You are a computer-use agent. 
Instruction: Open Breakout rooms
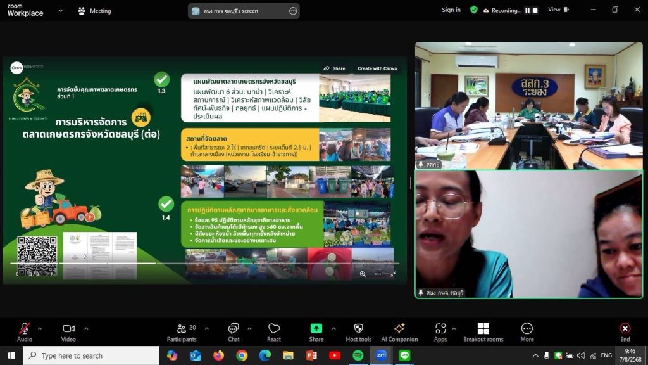[x=483, y=328]
